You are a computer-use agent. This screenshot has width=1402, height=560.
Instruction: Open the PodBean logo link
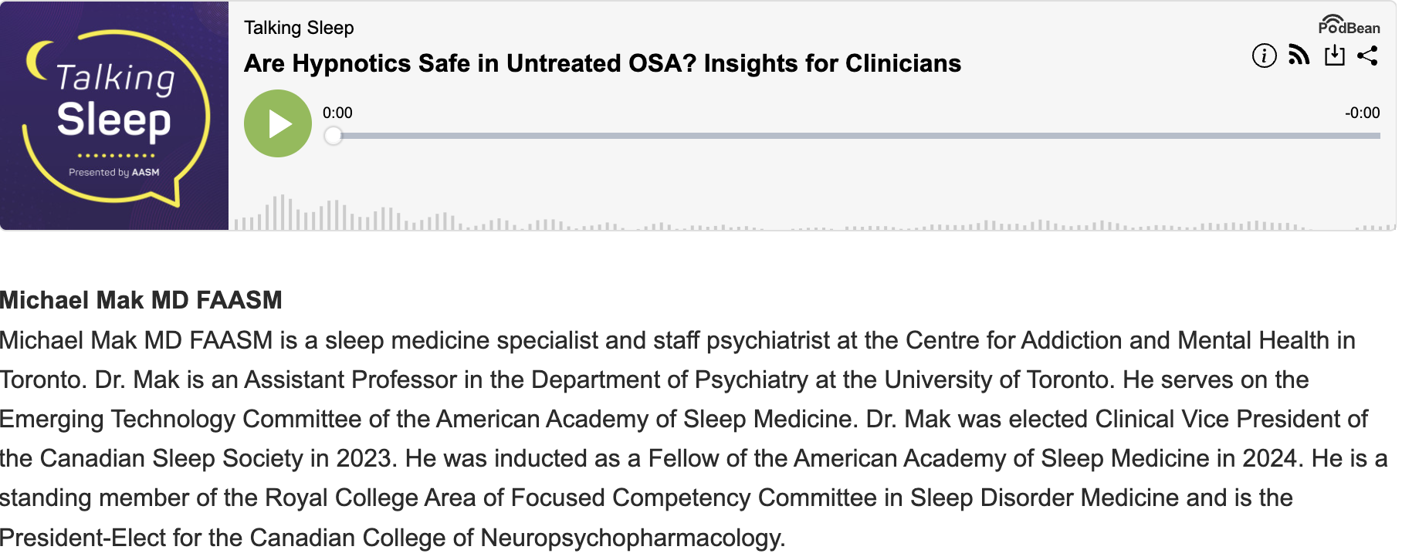1349,25
